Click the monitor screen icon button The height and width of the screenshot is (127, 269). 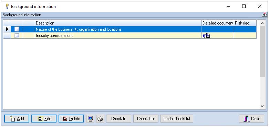tap(90, 119)
